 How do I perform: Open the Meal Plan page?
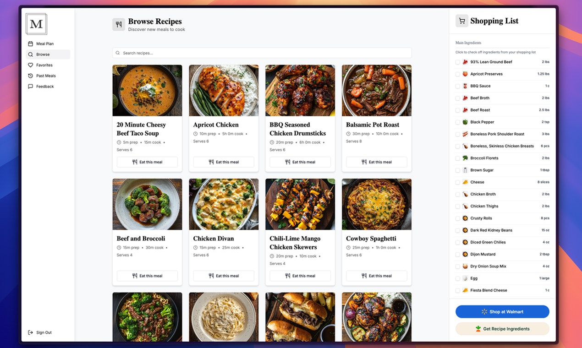point(48,44)
